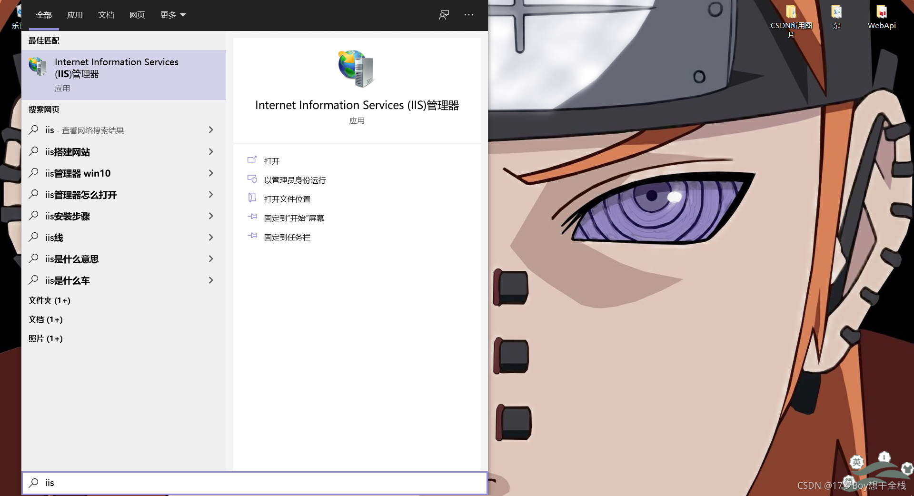
Task: Select 固定到"开始"屏幕
Action: point(294,218)
